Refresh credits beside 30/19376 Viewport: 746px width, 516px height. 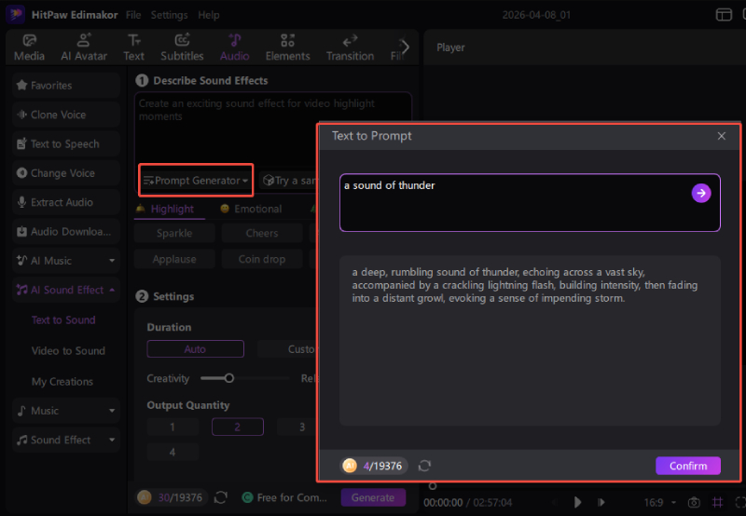tap(221, 497)
